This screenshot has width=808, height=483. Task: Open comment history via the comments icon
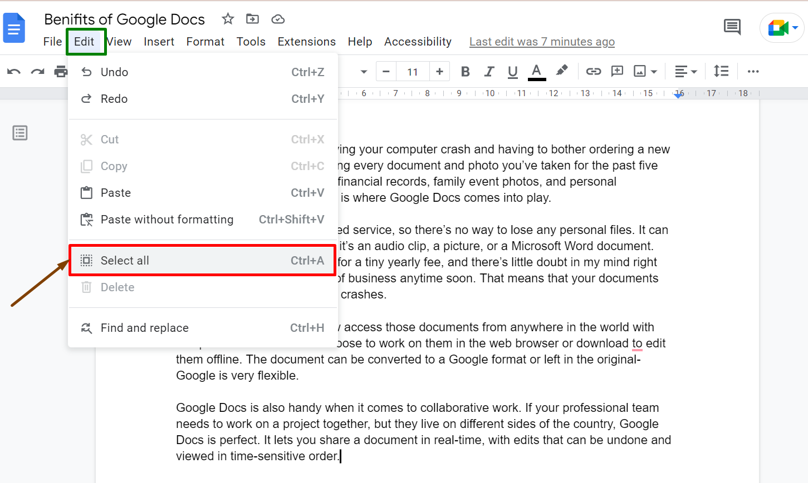pos(732,27)
